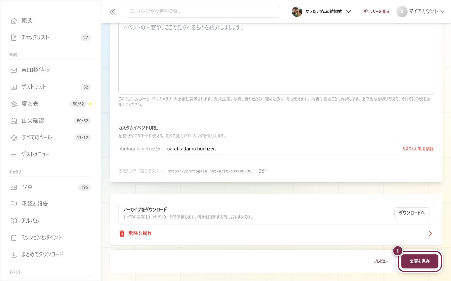Open the ゲストリスト table icon
Screen dimensions: 451x281
[14, 87]
